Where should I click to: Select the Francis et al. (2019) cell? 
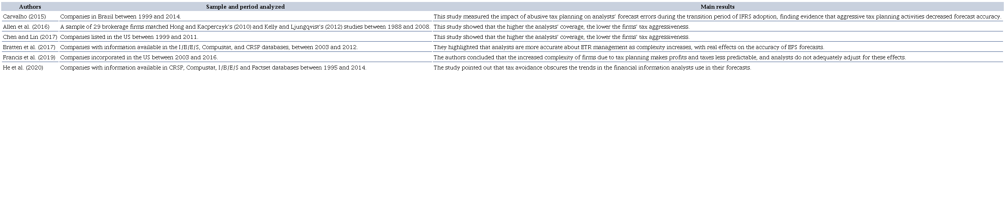pyautogui.click(x=29, y=57)
